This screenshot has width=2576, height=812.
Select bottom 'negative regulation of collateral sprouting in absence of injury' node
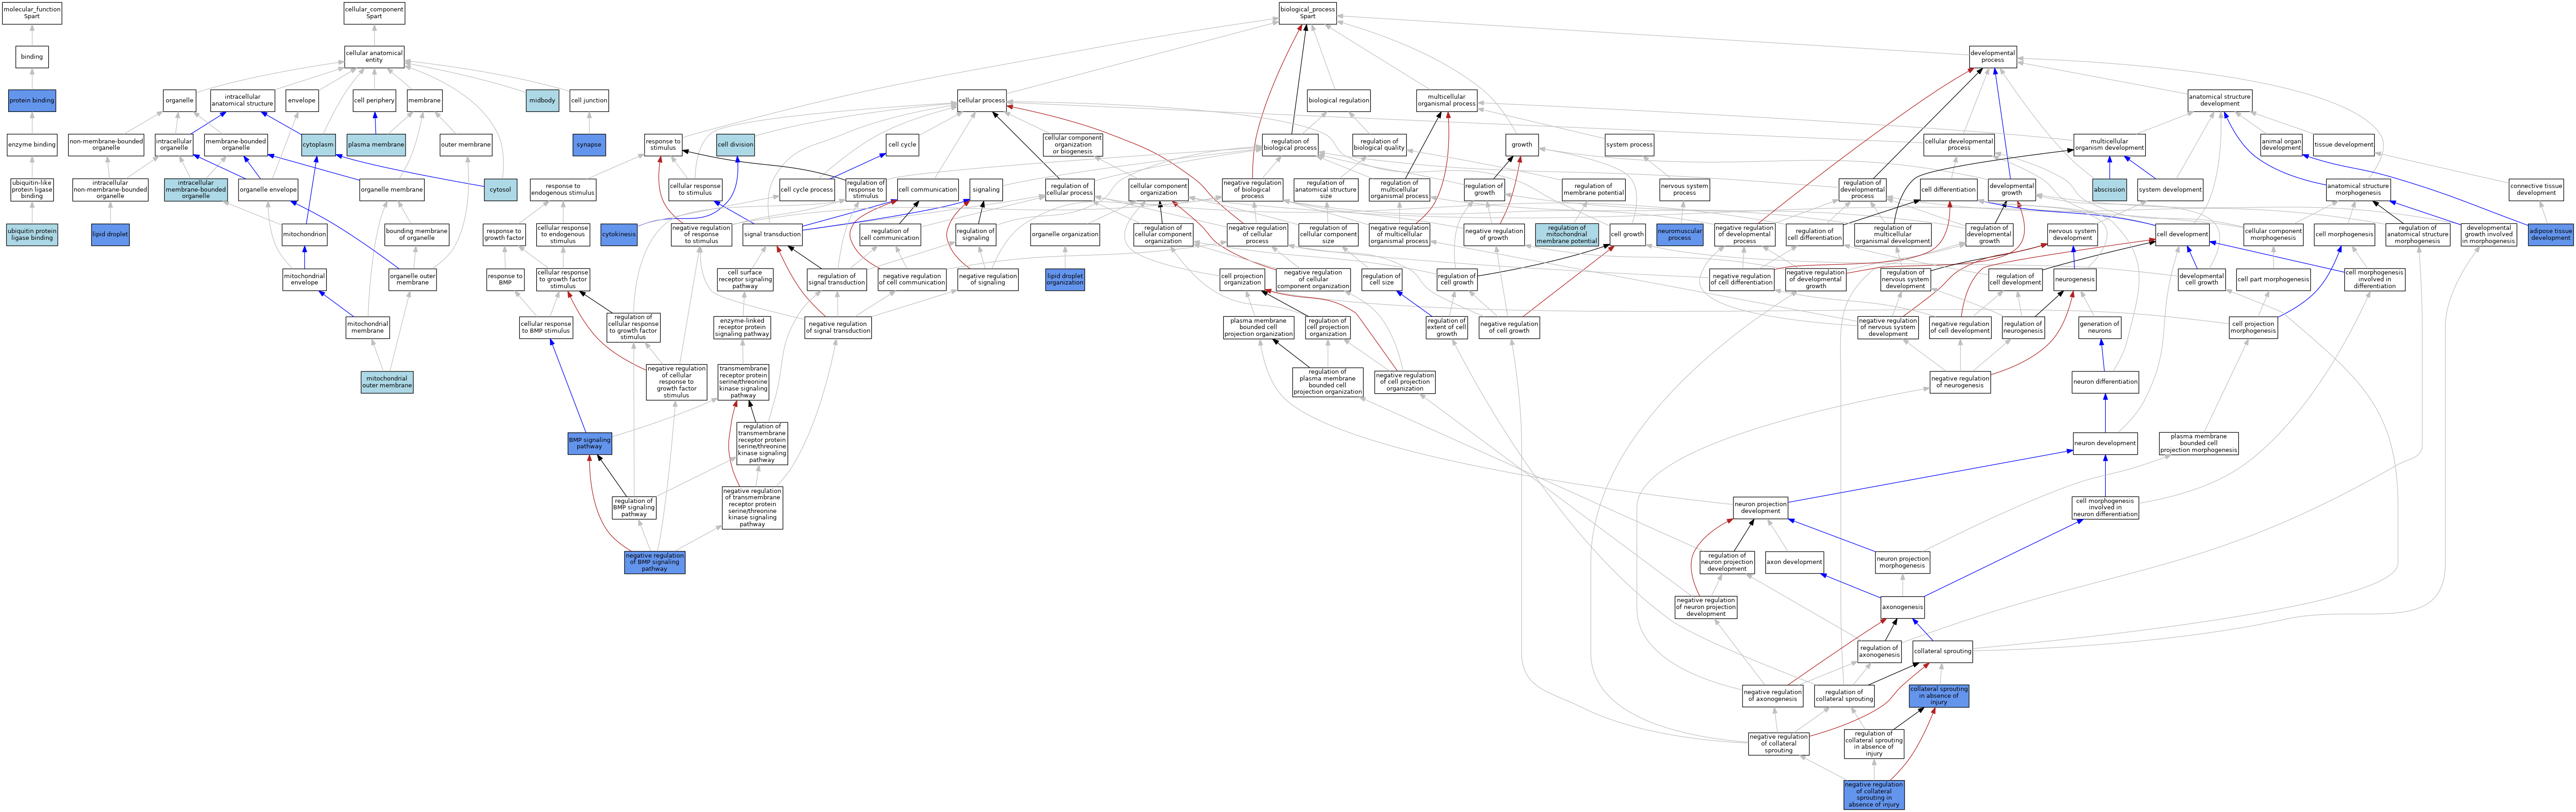point(1874,795)
